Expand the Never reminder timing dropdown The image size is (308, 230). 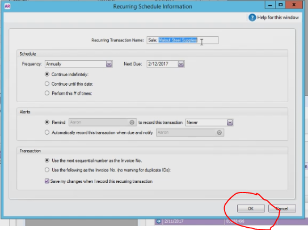coord(230,123)
